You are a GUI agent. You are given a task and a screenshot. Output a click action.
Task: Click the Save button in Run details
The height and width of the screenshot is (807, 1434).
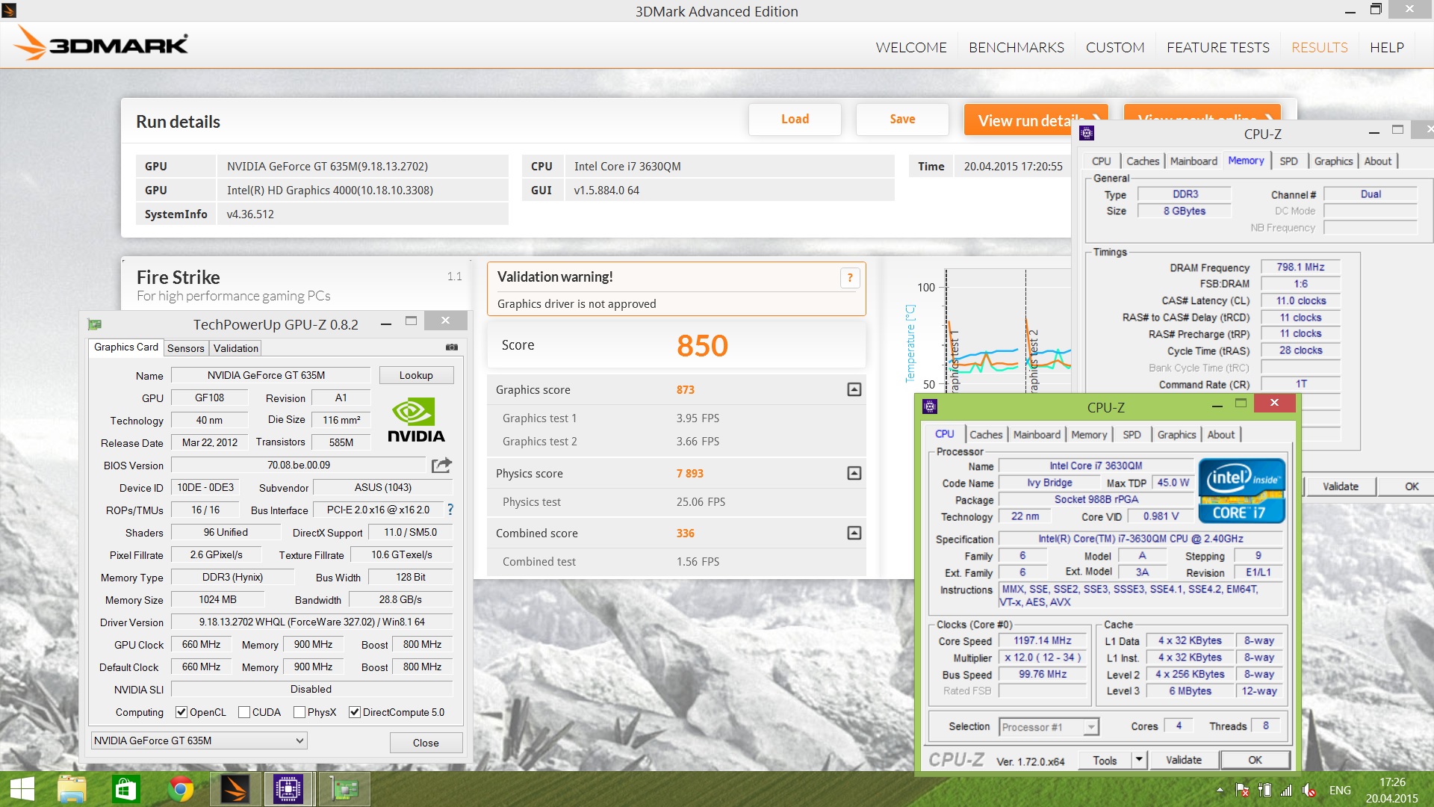click(902, 119)
